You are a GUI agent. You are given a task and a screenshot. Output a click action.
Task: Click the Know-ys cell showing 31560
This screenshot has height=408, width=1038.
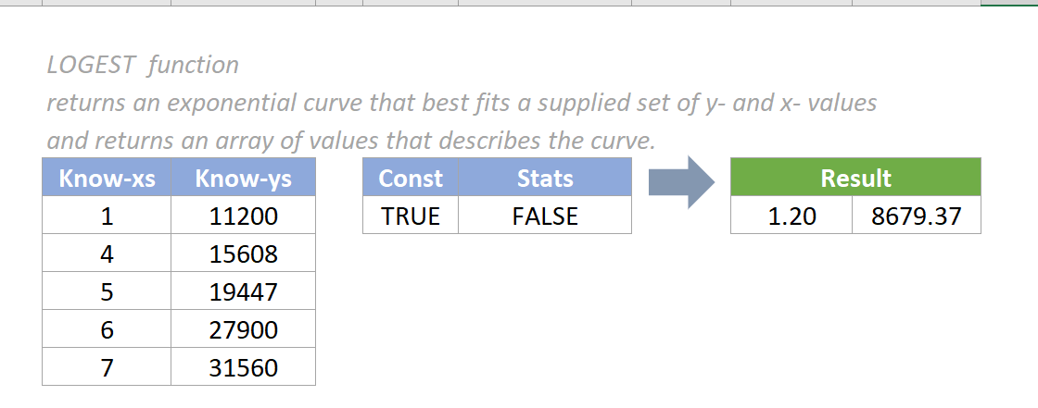[x=243, y=367]
